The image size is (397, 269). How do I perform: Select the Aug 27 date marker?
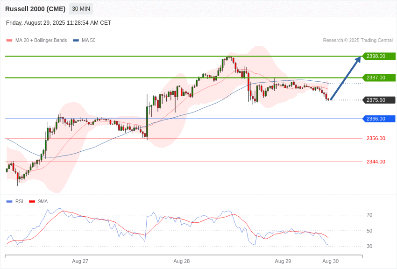80,261
